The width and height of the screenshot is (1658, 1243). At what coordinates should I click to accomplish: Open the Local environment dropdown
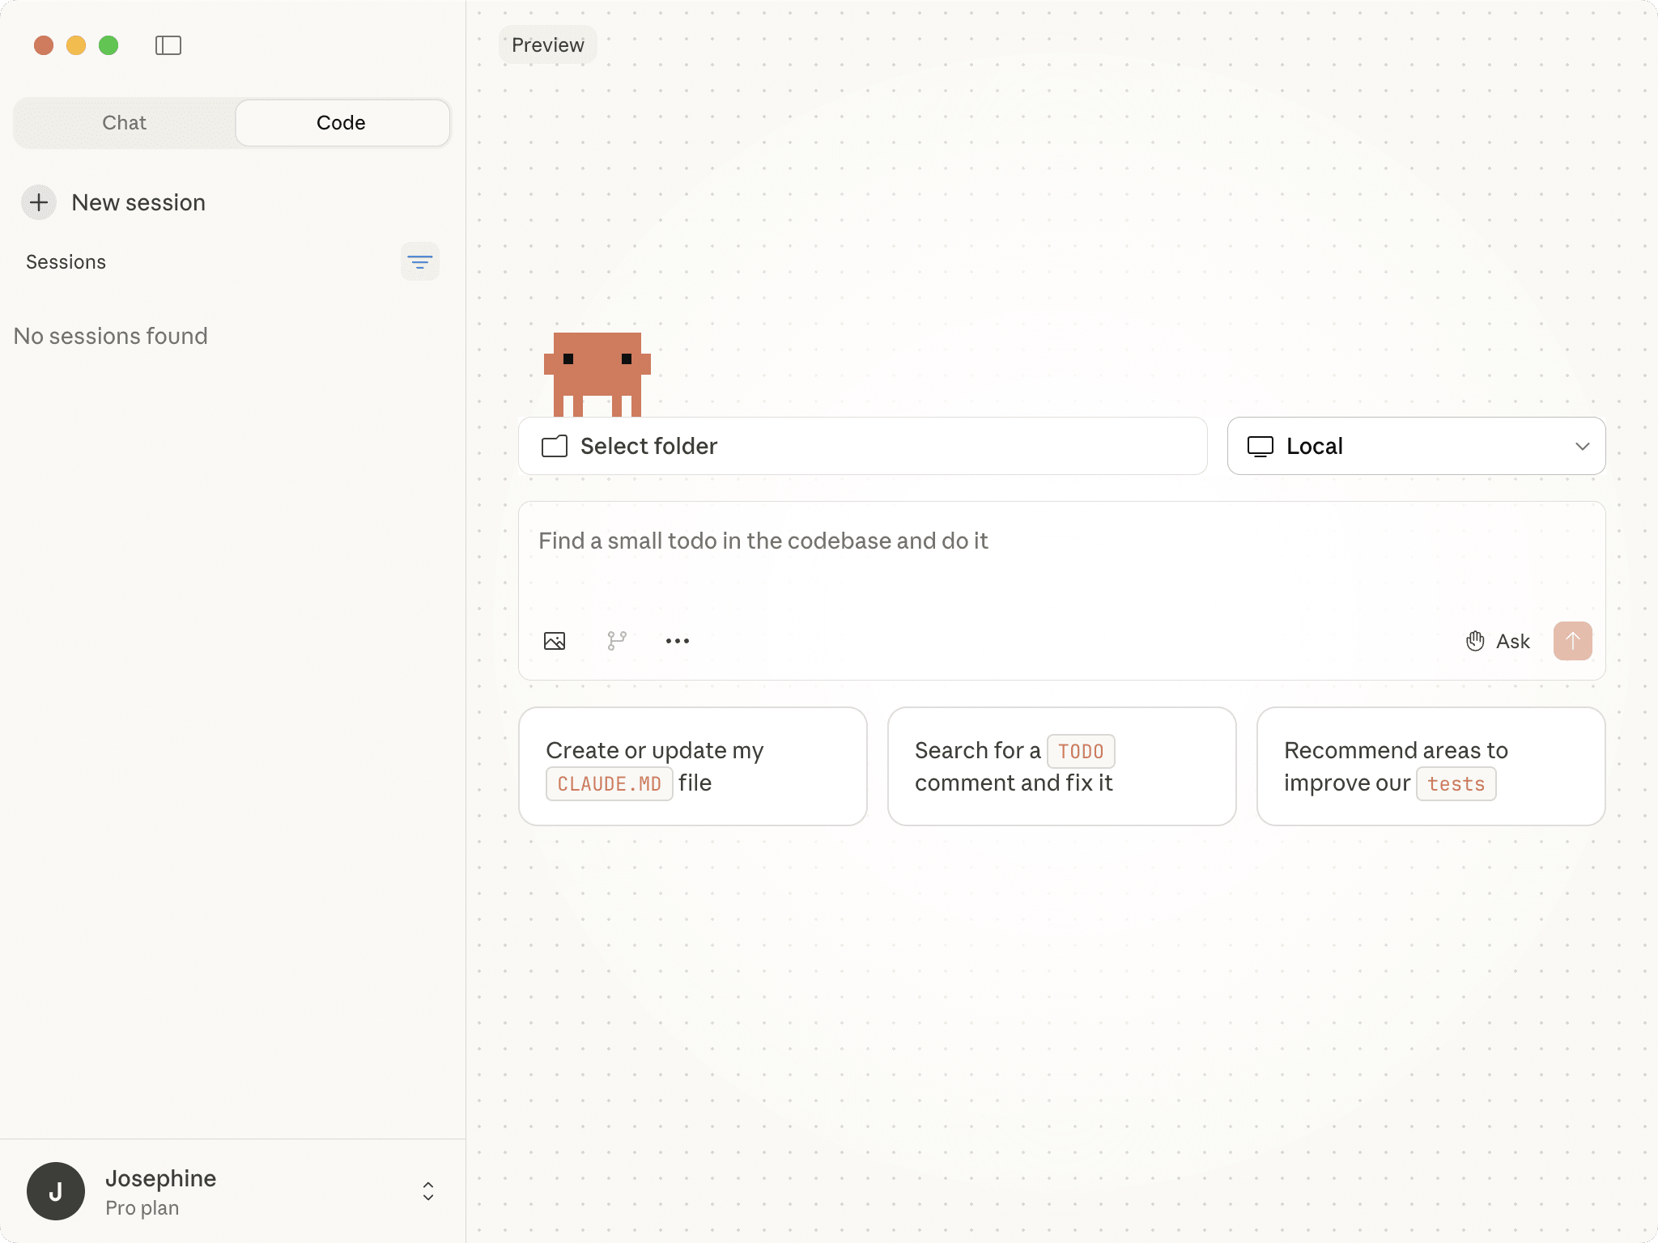(x=1414, y=446)
